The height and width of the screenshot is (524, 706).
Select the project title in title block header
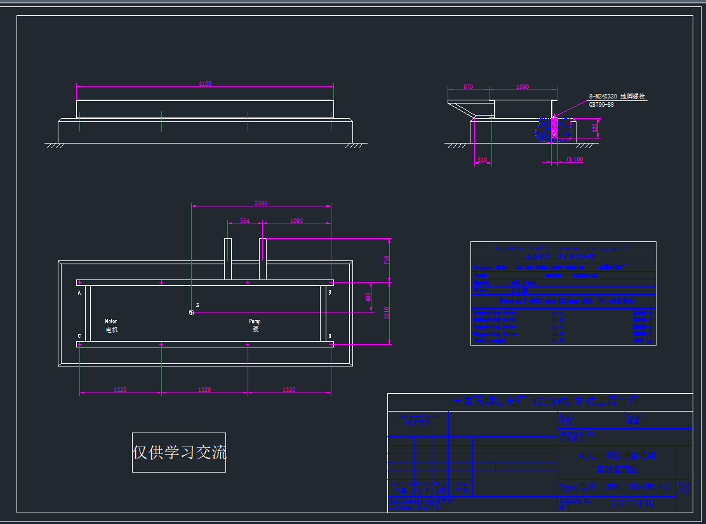click(x=545, y=401)
